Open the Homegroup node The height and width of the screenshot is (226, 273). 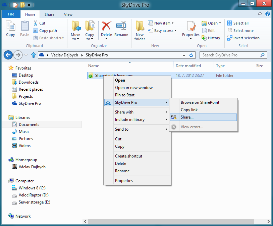23,160
